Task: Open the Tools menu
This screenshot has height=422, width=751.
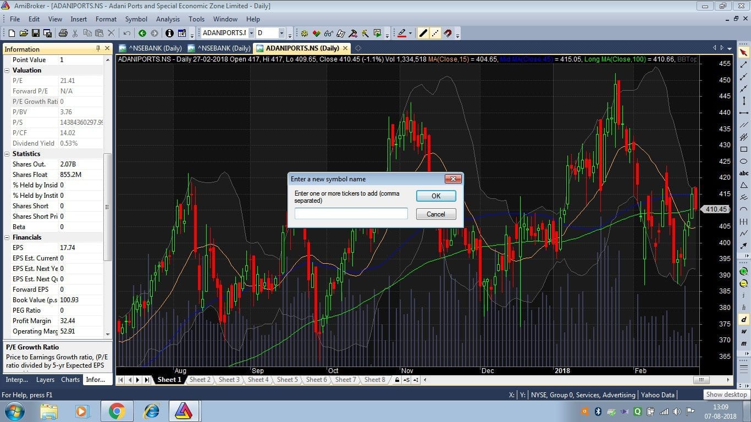Action: click(x=196, y=19)
